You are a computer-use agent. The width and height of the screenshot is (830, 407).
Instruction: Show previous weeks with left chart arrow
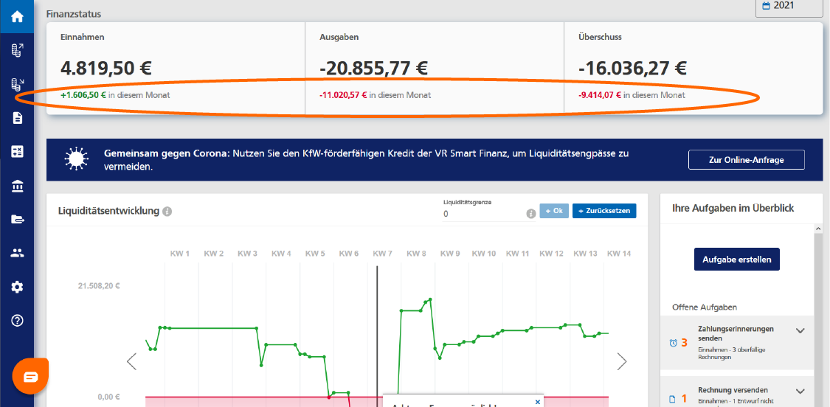click(x=131, y=361)
